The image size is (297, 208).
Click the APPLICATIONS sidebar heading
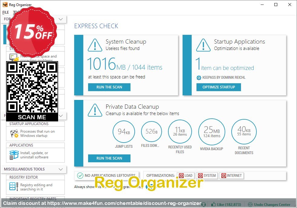tap(21, 145)
